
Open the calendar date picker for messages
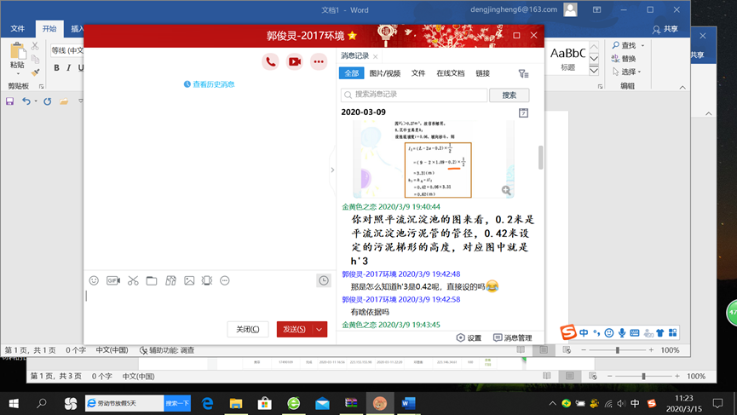pos(523,112)
